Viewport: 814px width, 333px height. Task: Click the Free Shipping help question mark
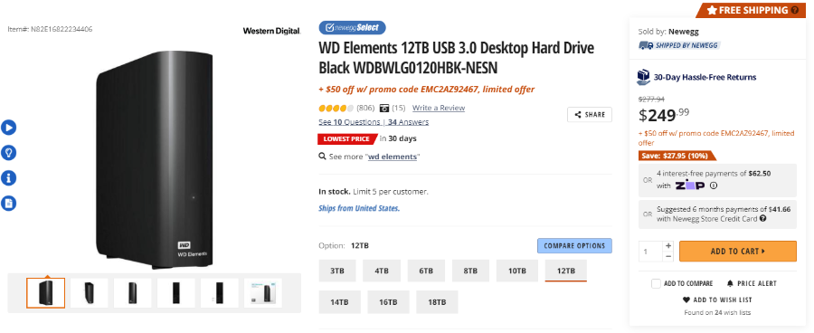[795, 10]
